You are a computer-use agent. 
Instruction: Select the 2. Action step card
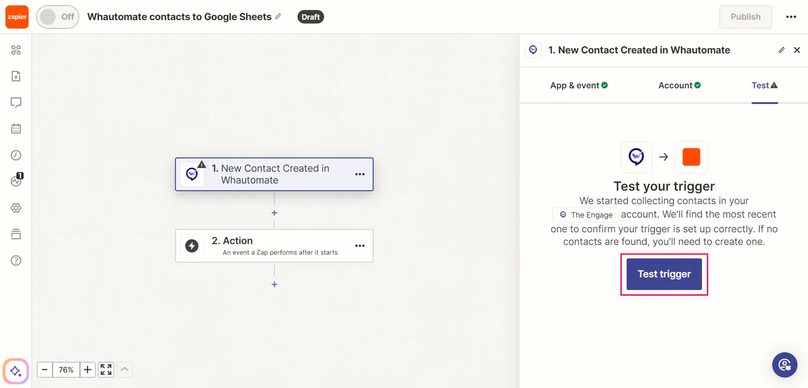(x=274, y=246)
